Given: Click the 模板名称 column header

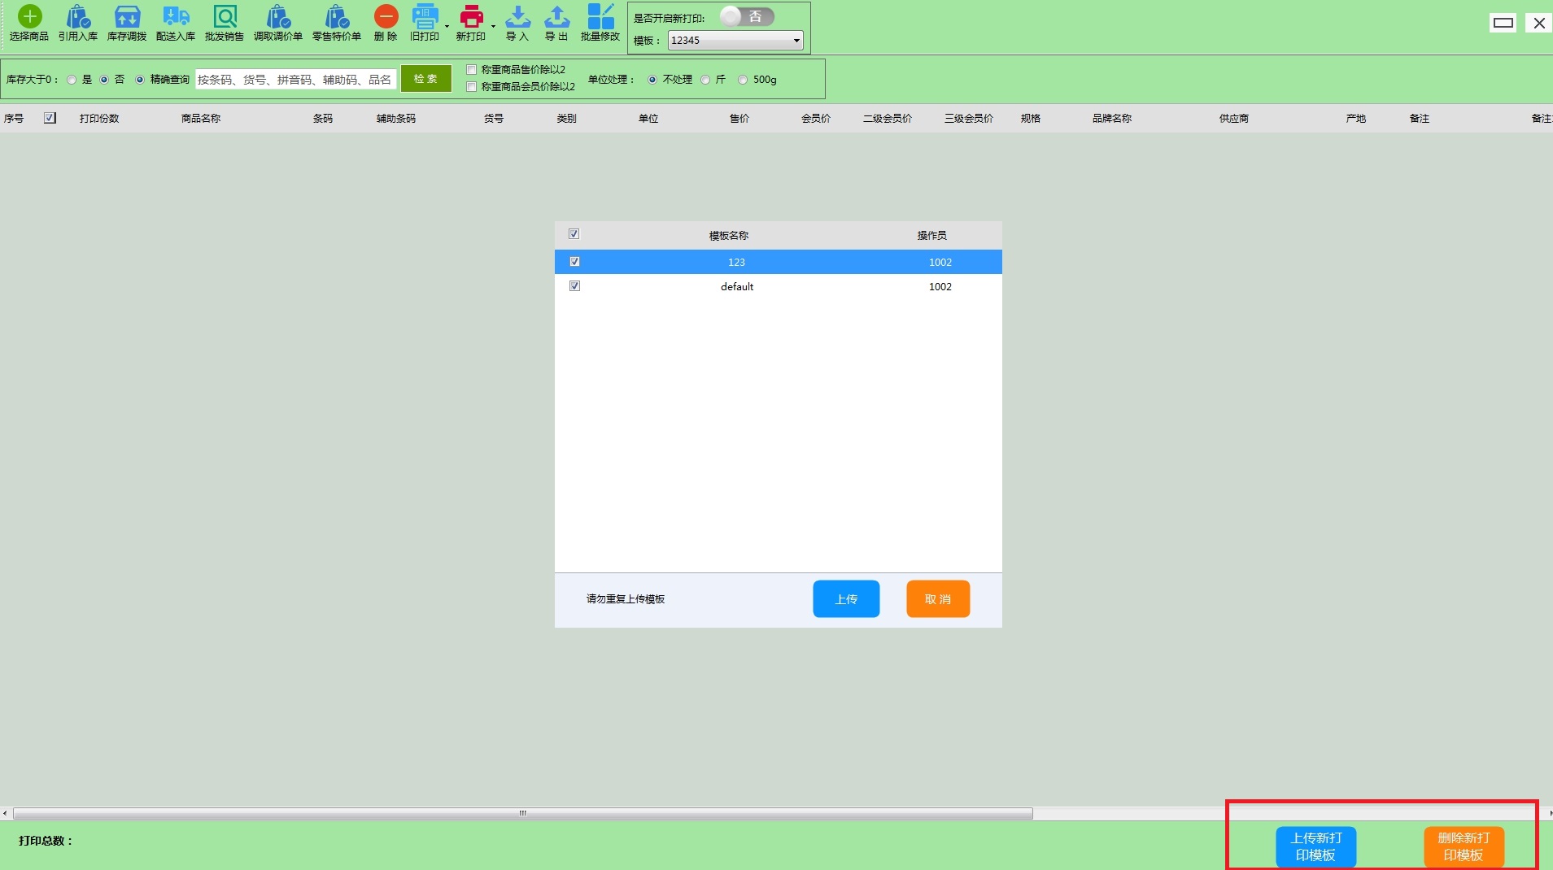Looking at the screenshot, I should (x=728, y=236).
